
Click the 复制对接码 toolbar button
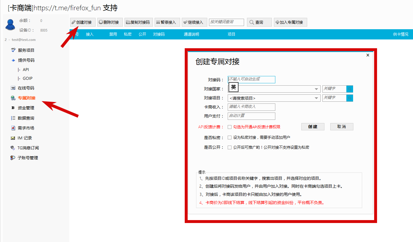(139, 22)
